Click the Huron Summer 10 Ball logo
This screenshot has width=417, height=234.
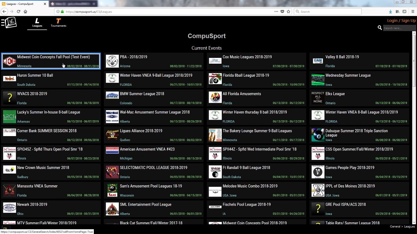click(x=9, y=79)
